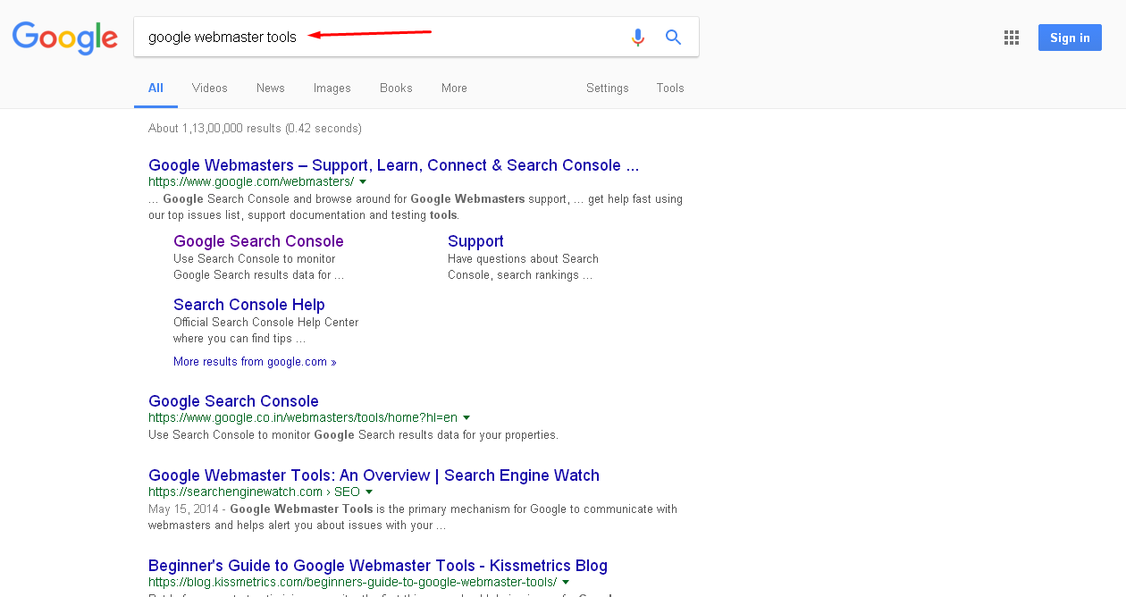Viewport: 1126px width, 597px height.
Task: Open the Google Search Console sitelink
Action: (258, 241)
